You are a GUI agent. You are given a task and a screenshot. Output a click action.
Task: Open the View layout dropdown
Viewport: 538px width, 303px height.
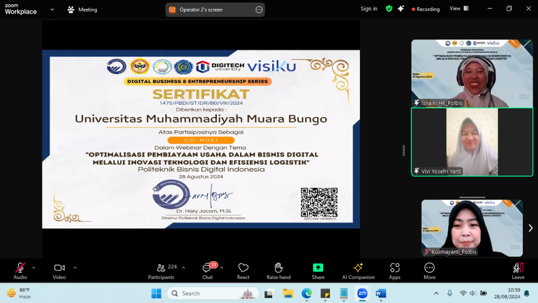coord(458,9)
